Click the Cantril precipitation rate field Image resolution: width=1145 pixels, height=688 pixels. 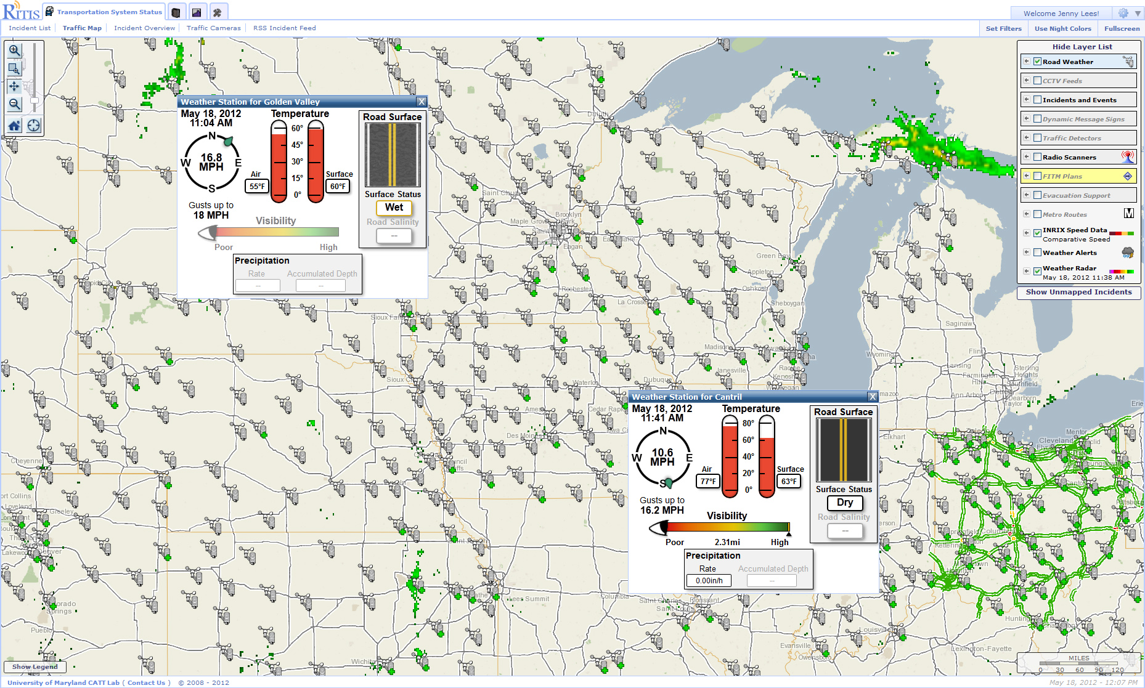click(x=709, y=581)
